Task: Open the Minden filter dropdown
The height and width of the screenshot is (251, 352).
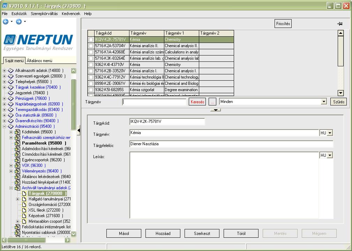Action: (324, 102)
